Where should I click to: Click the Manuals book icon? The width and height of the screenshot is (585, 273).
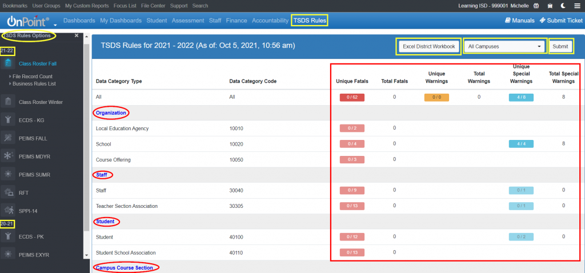click(508, 21)
